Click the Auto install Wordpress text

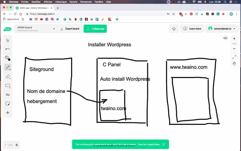coord(125,79)
